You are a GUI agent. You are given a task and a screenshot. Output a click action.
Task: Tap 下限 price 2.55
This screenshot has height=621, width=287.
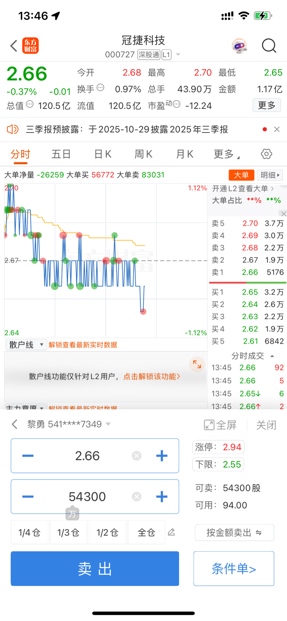point(218,464)
